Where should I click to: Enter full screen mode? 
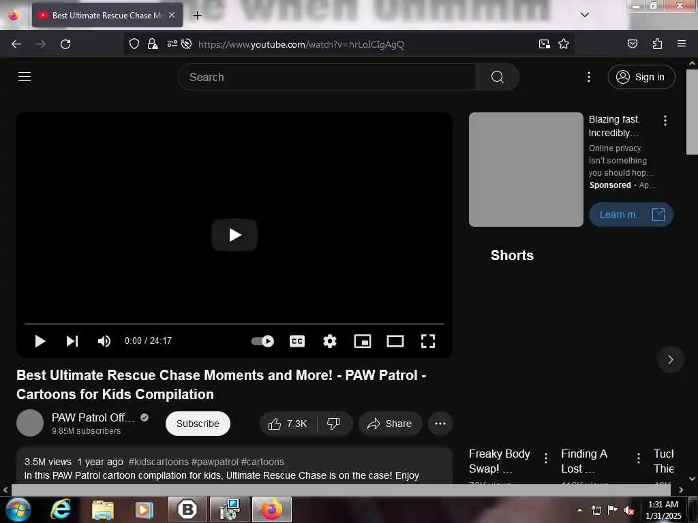click(x=428, y=341)
